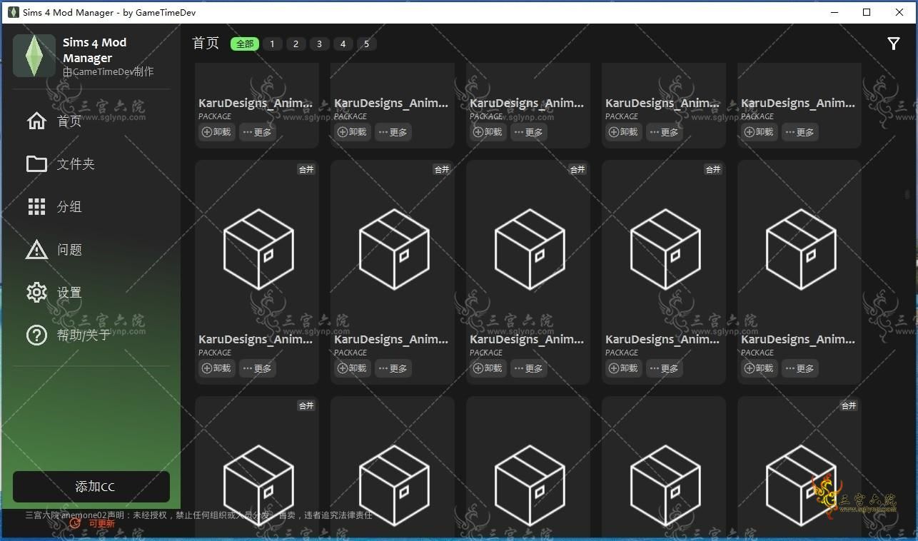Select filter tab 3
918x541 pixels.
tap(319, 44)
